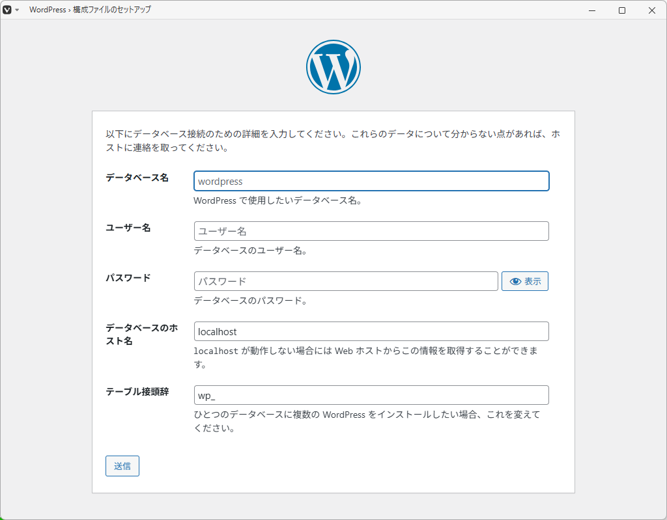This screenshot has width=667, height=520.
Task: Expand the dropdown arrow beside Vivaldi icon
Action: pos(17,10)
